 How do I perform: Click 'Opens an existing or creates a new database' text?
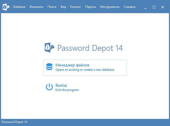pyautogui.click(x=85, y=70)
